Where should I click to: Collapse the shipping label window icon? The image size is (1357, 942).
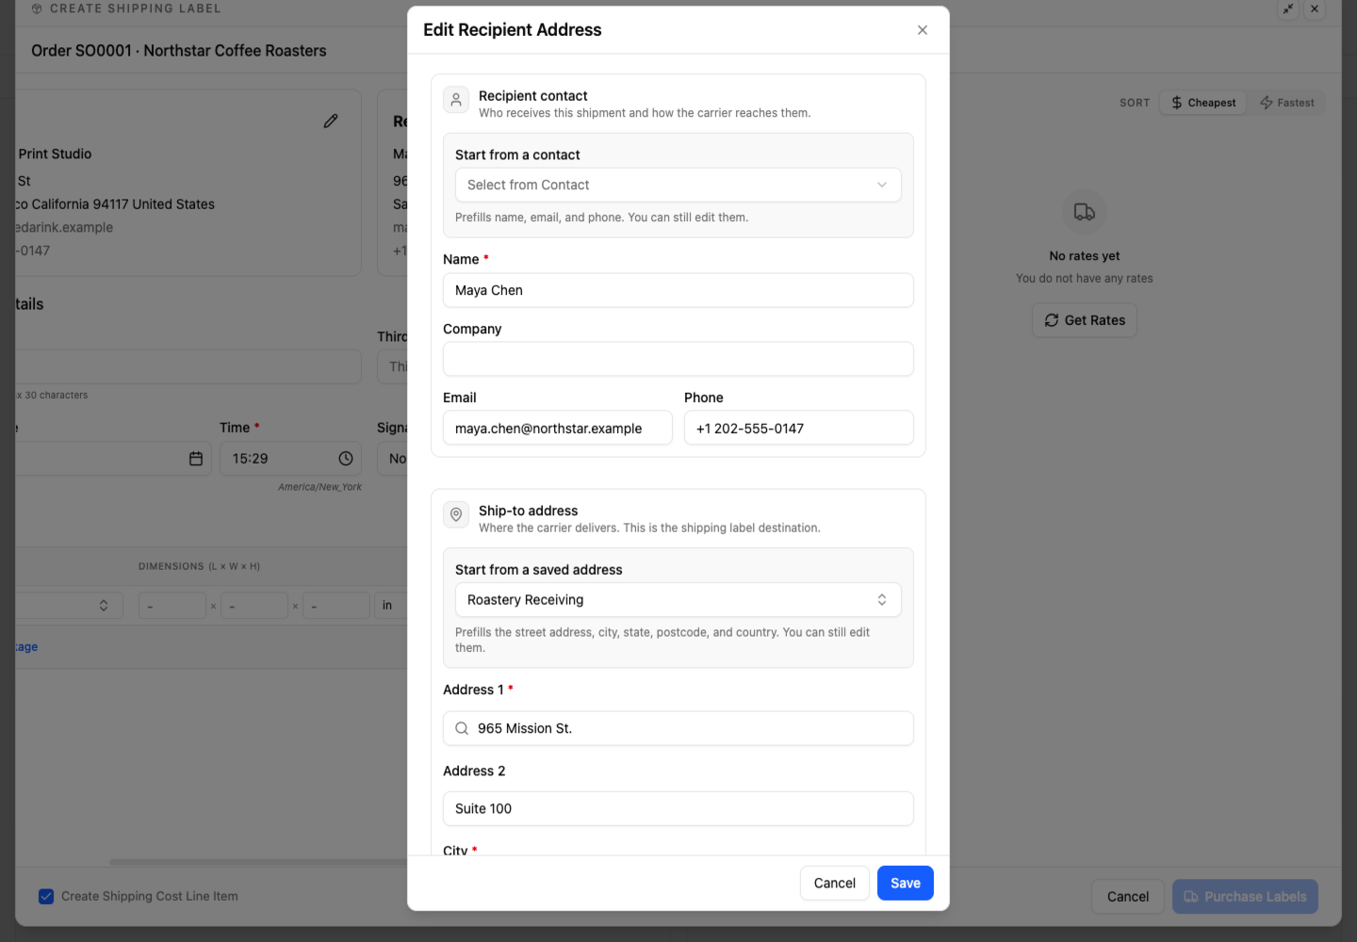(x=1288, y=9)
